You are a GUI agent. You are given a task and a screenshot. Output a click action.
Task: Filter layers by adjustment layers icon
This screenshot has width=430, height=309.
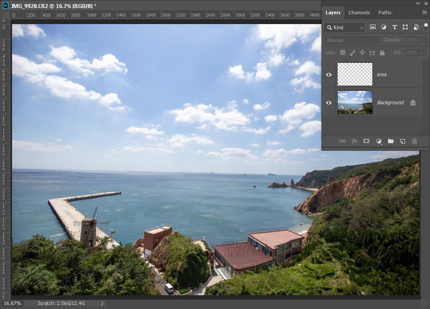click(x=384, y=27)
